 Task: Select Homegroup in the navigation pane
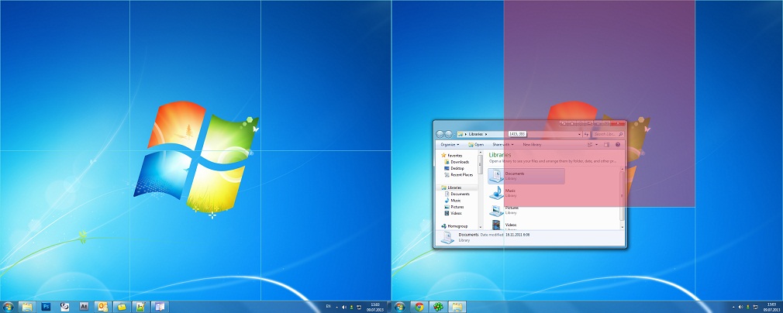pyautogui.click(x=454, y=226)
